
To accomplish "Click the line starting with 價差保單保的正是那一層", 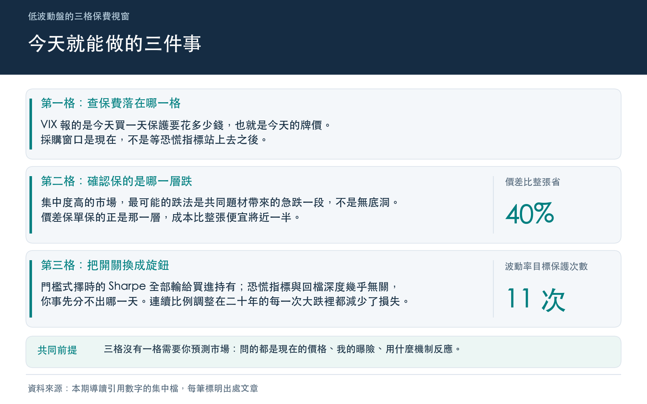I will (x=171, y=217).
